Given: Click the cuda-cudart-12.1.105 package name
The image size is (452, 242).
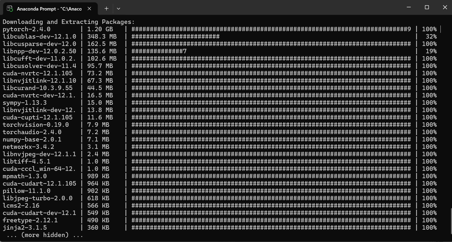Looking at the screenshot, I should (39, 183).
